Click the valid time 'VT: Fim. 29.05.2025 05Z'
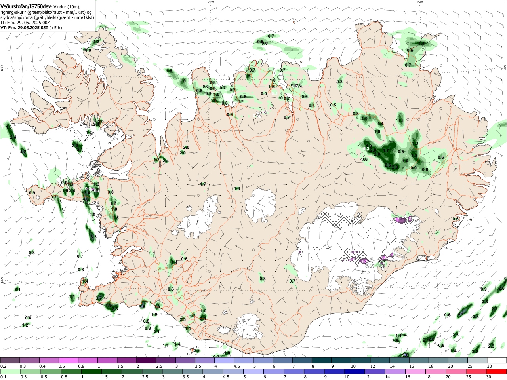The height and width of the screenshot is (380, 507). tap(24, 28)
